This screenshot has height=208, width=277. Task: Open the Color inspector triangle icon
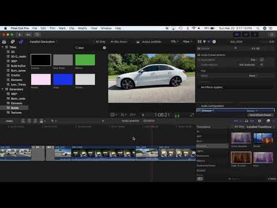point(204,42)
